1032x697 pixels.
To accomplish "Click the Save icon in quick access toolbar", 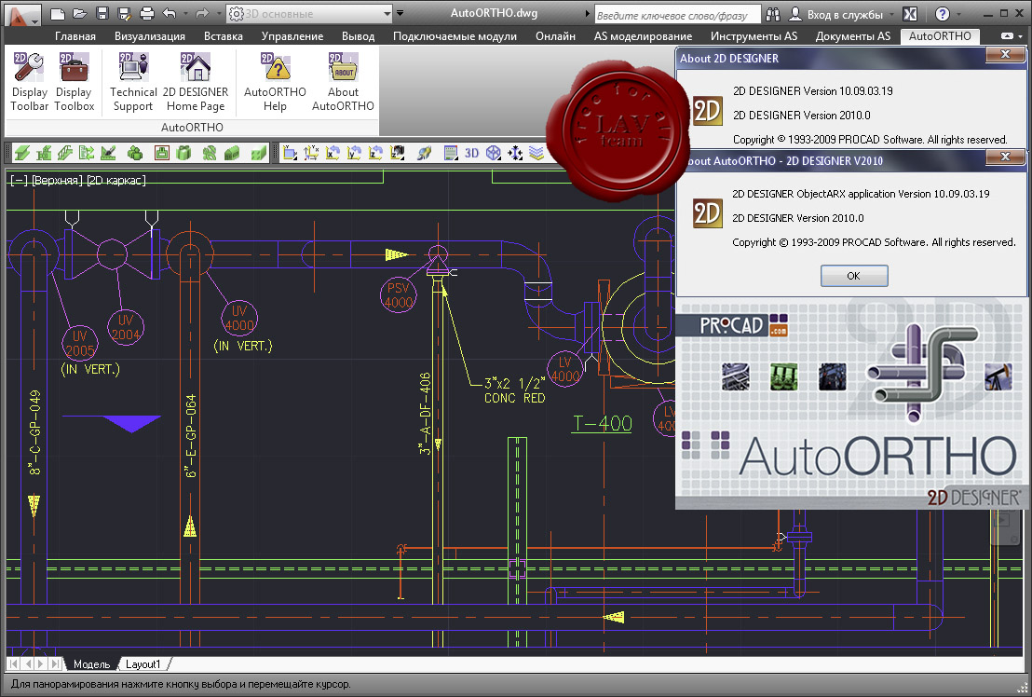I will click(102, 13).
